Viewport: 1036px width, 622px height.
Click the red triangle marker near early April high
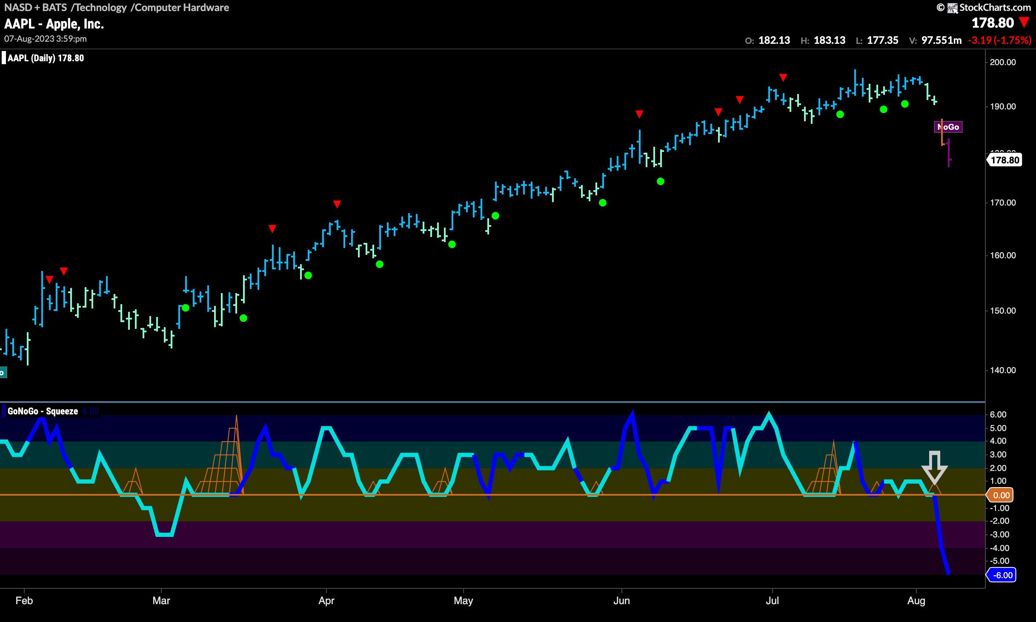(337, 204)
